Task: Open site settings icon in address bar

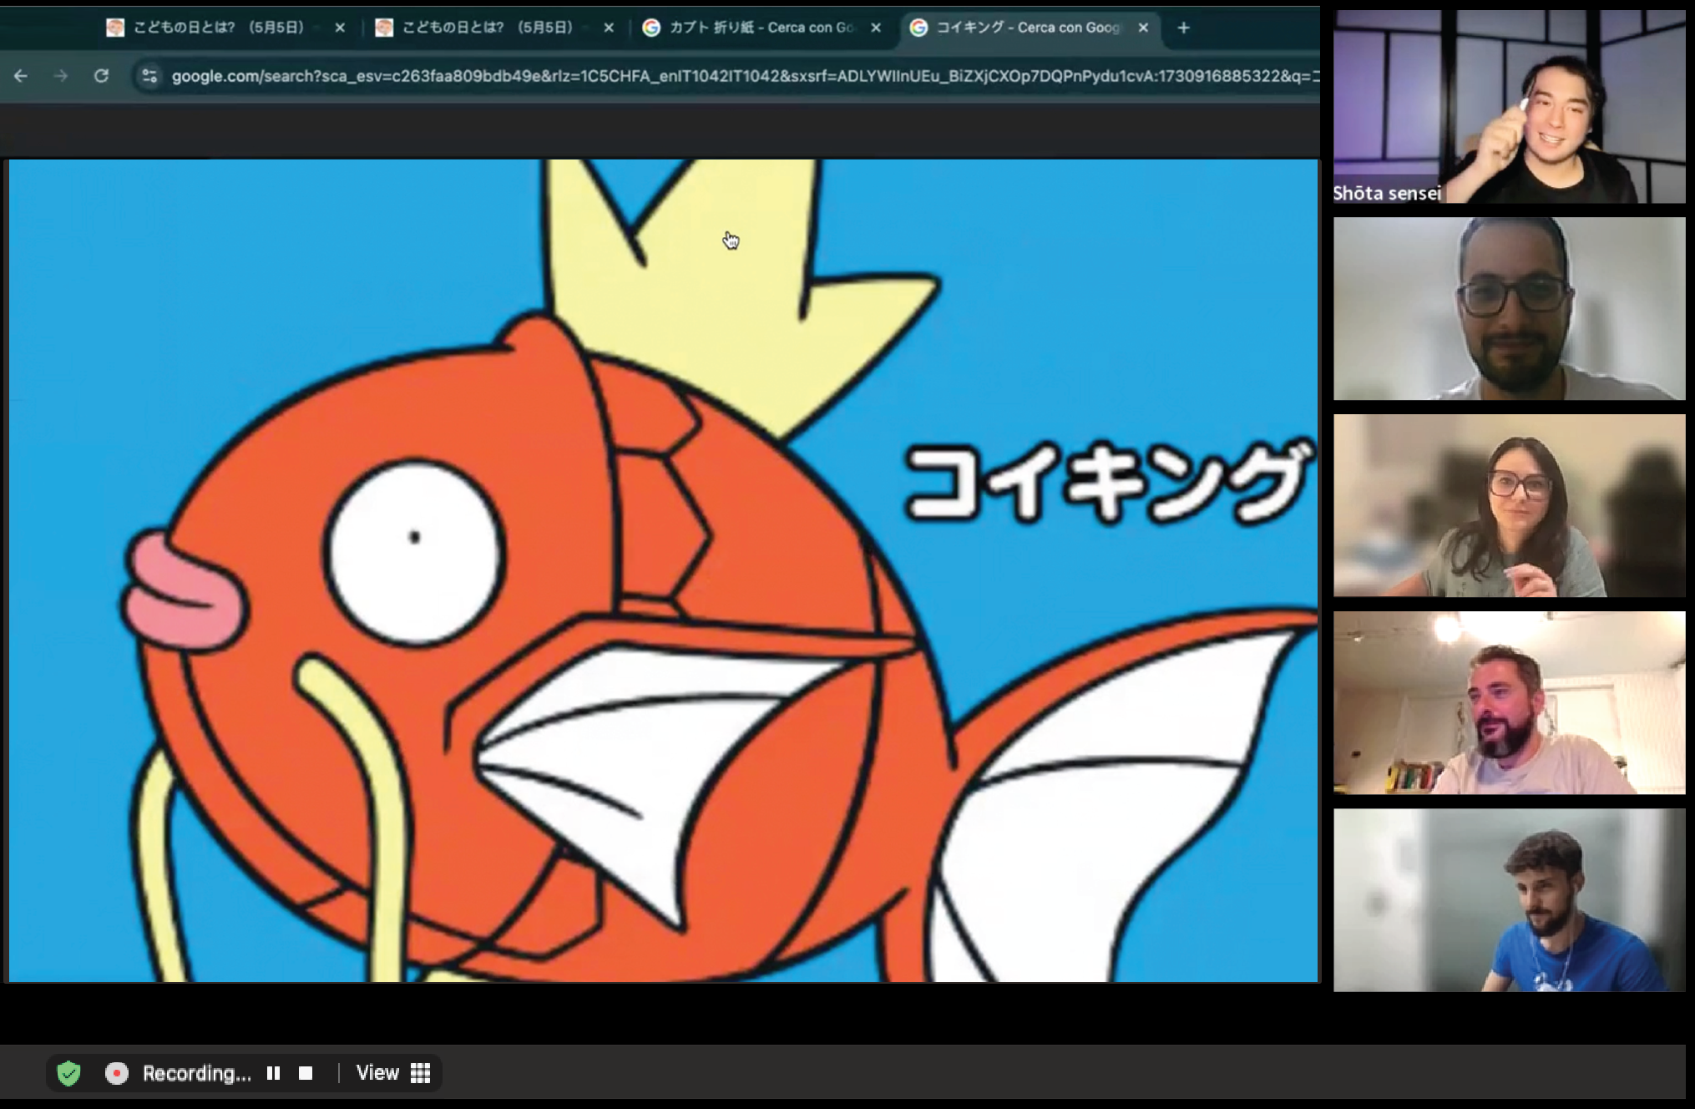Action: (x=149, y=76)
